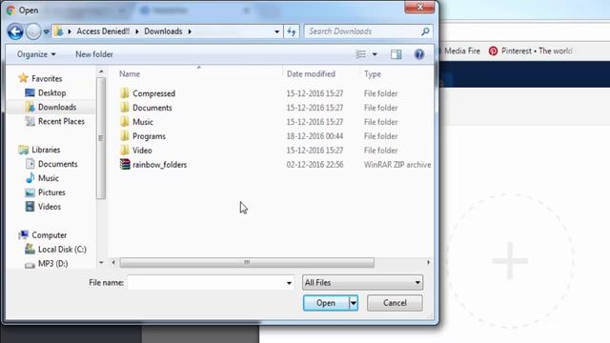Select the Music folder in file list
This screenshot has width=610, height=343.
143,122
